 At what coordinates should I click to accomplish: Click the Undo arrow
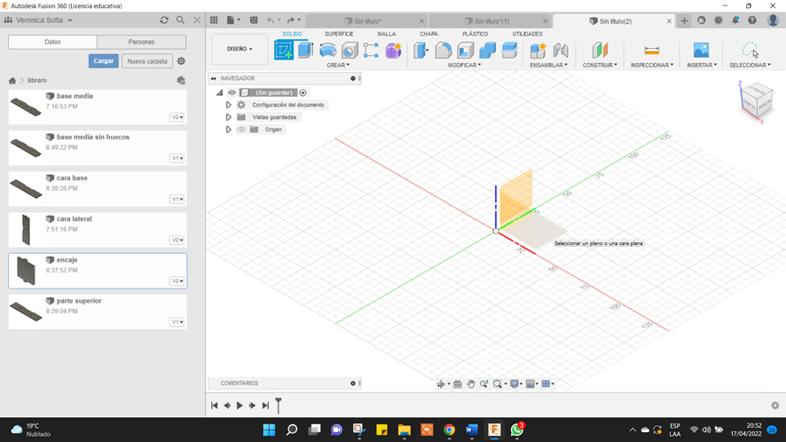271,20
